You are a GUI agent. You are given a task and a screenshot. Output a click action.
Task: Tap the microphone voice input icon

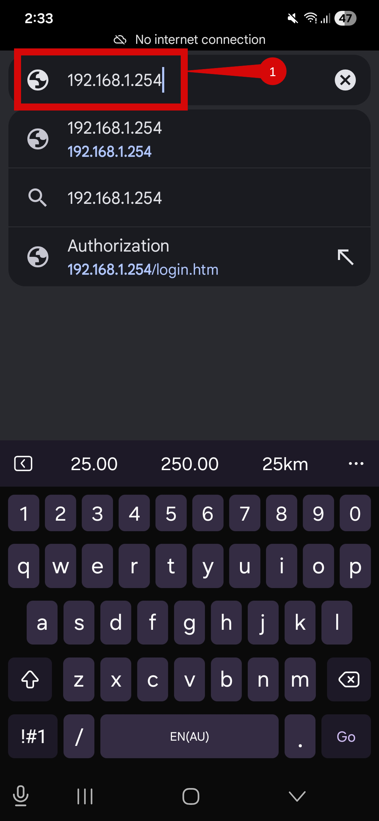click(x=21, y=796)
